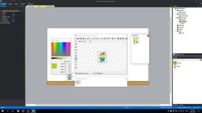Click the Rotate counter-clockwise icon
The image size is (202, 113).
click(107, 39)
